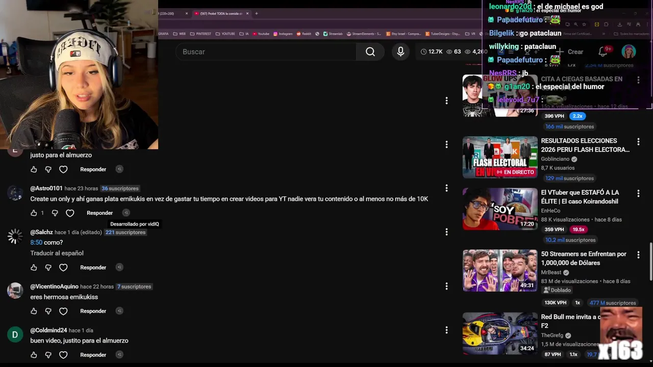Open options menu for @VicentinoAquino comment
The height and width of the screenshot is (367, 653).
point(446,286)
